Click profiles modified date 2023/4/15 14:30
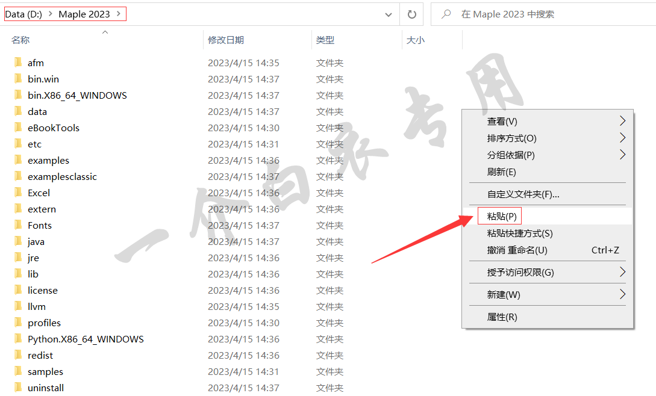Screen dimensions: 656x396 (x=243, y=323)
